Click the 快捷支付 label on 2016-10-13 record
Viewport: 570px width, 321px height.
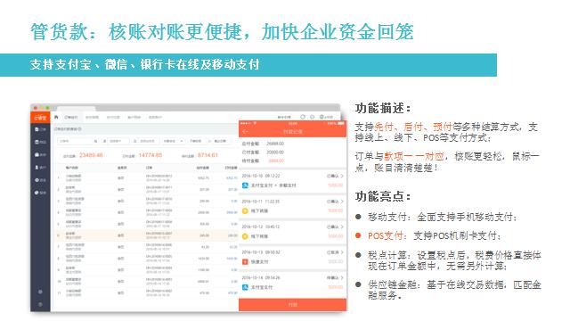(259, 261)
